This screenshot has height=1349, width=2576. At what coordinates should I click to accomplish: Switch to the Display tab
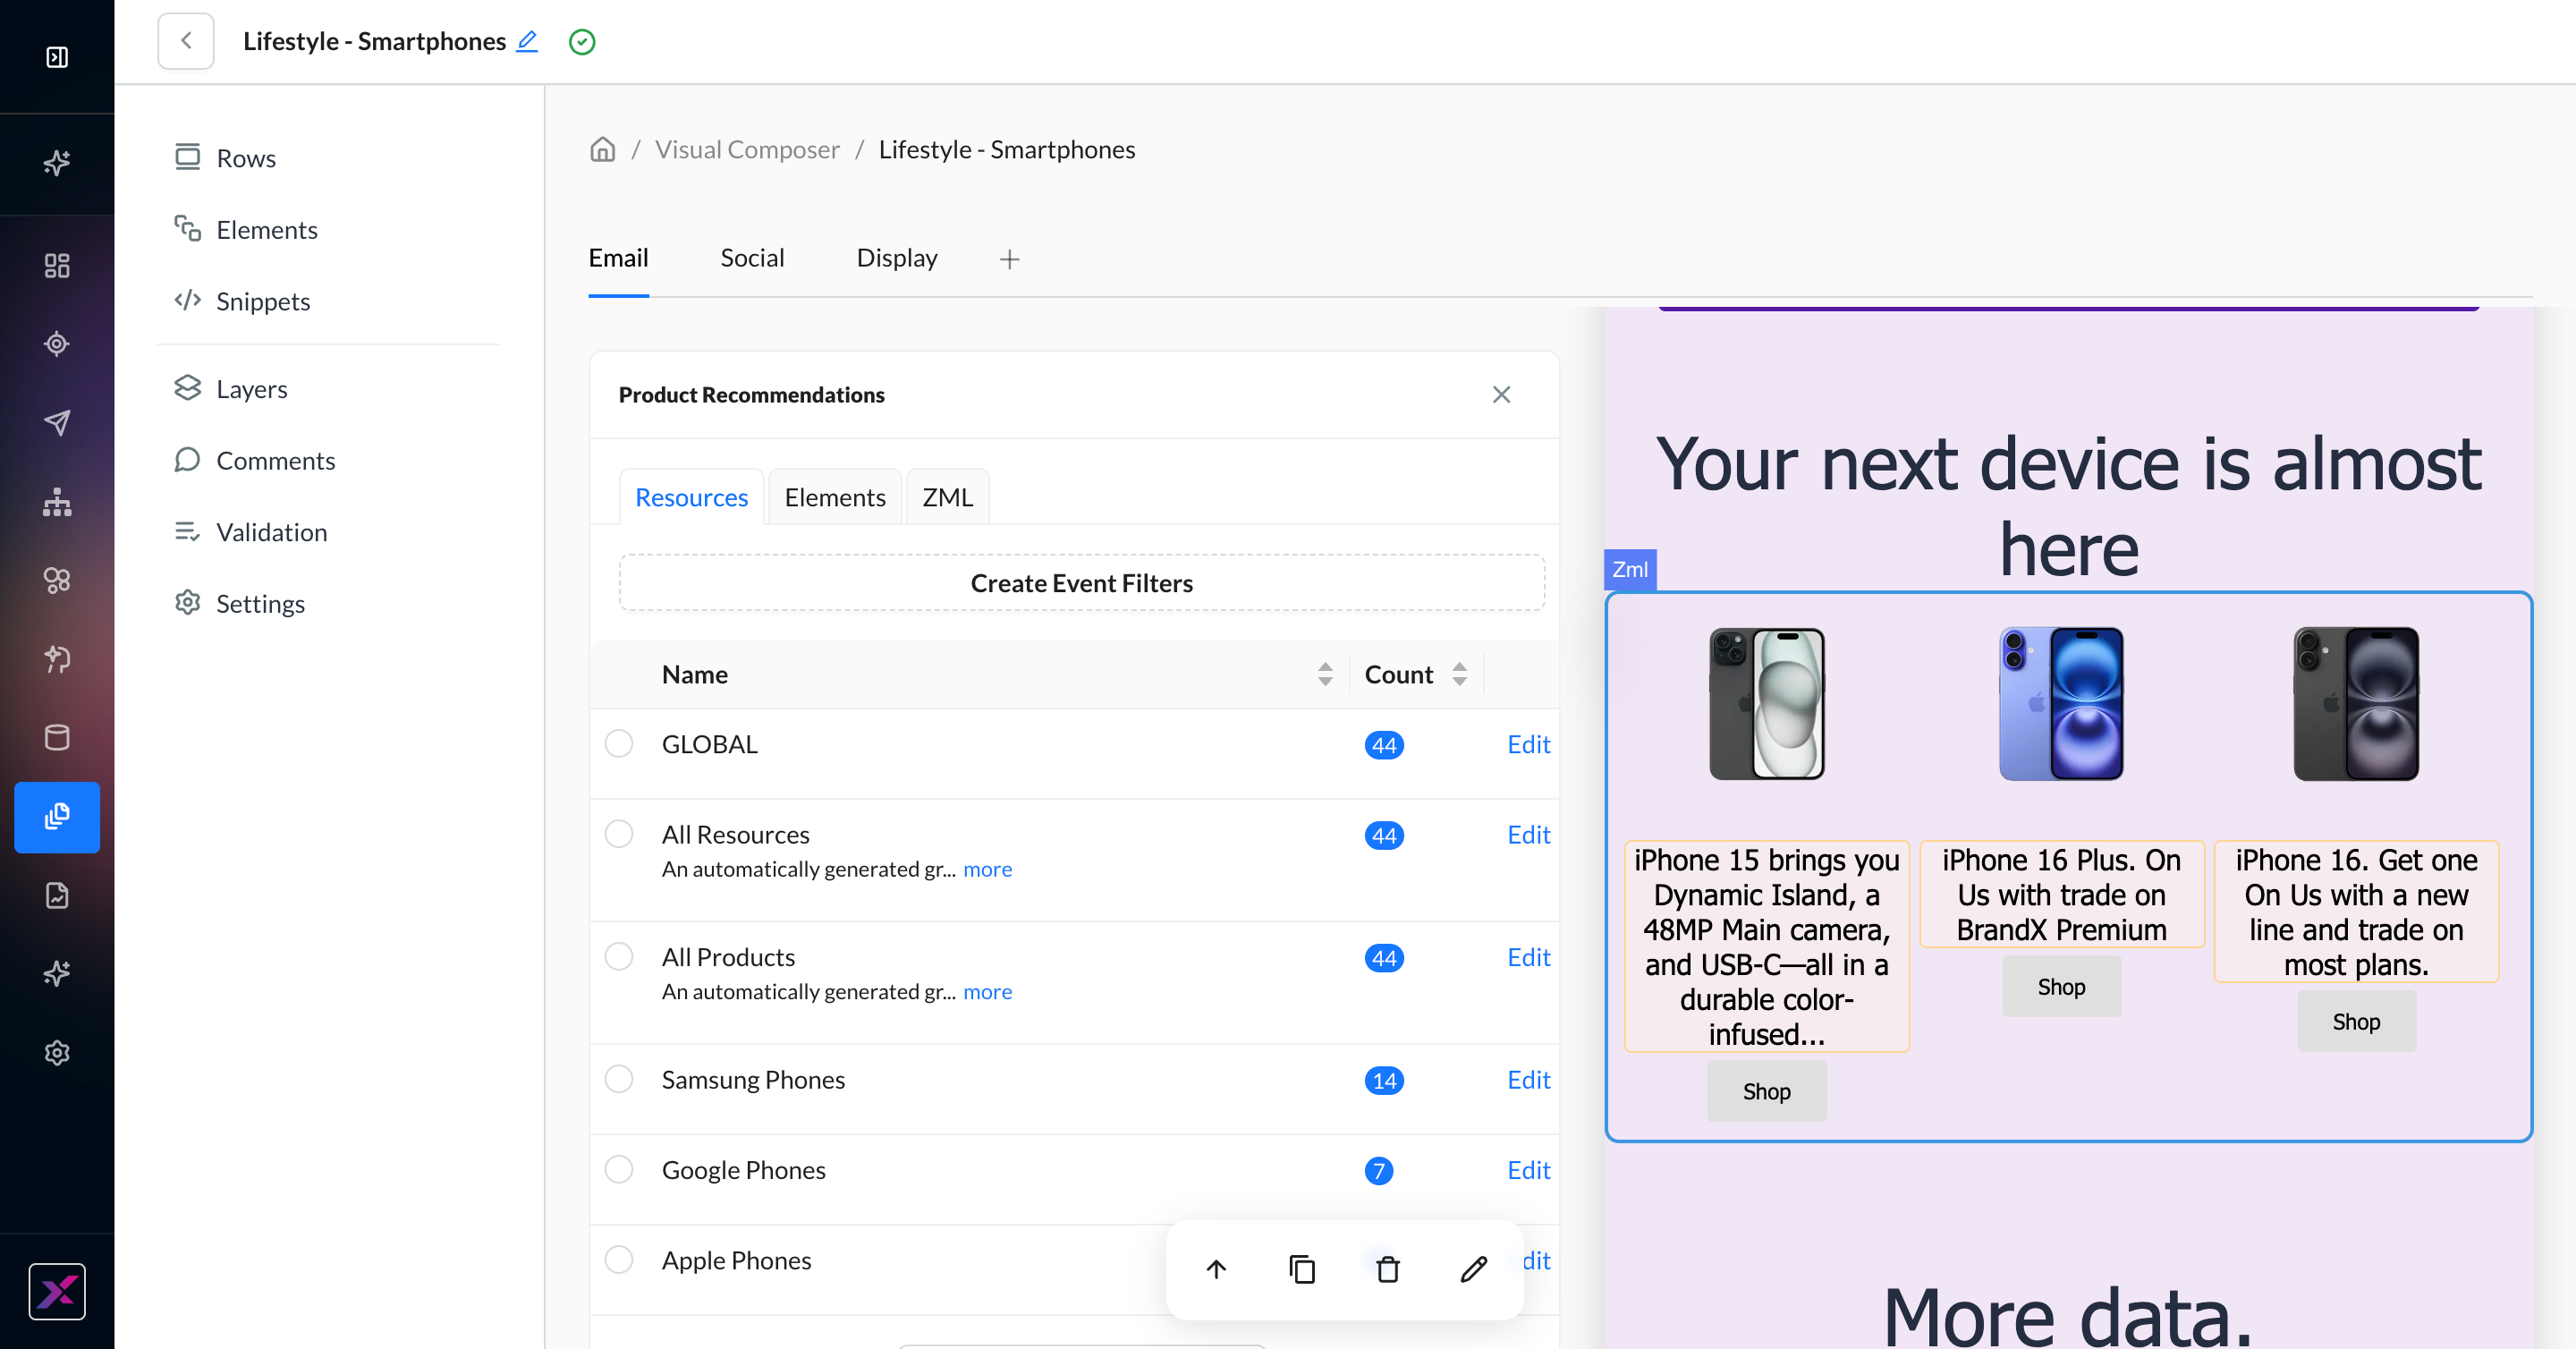(897, 258)
